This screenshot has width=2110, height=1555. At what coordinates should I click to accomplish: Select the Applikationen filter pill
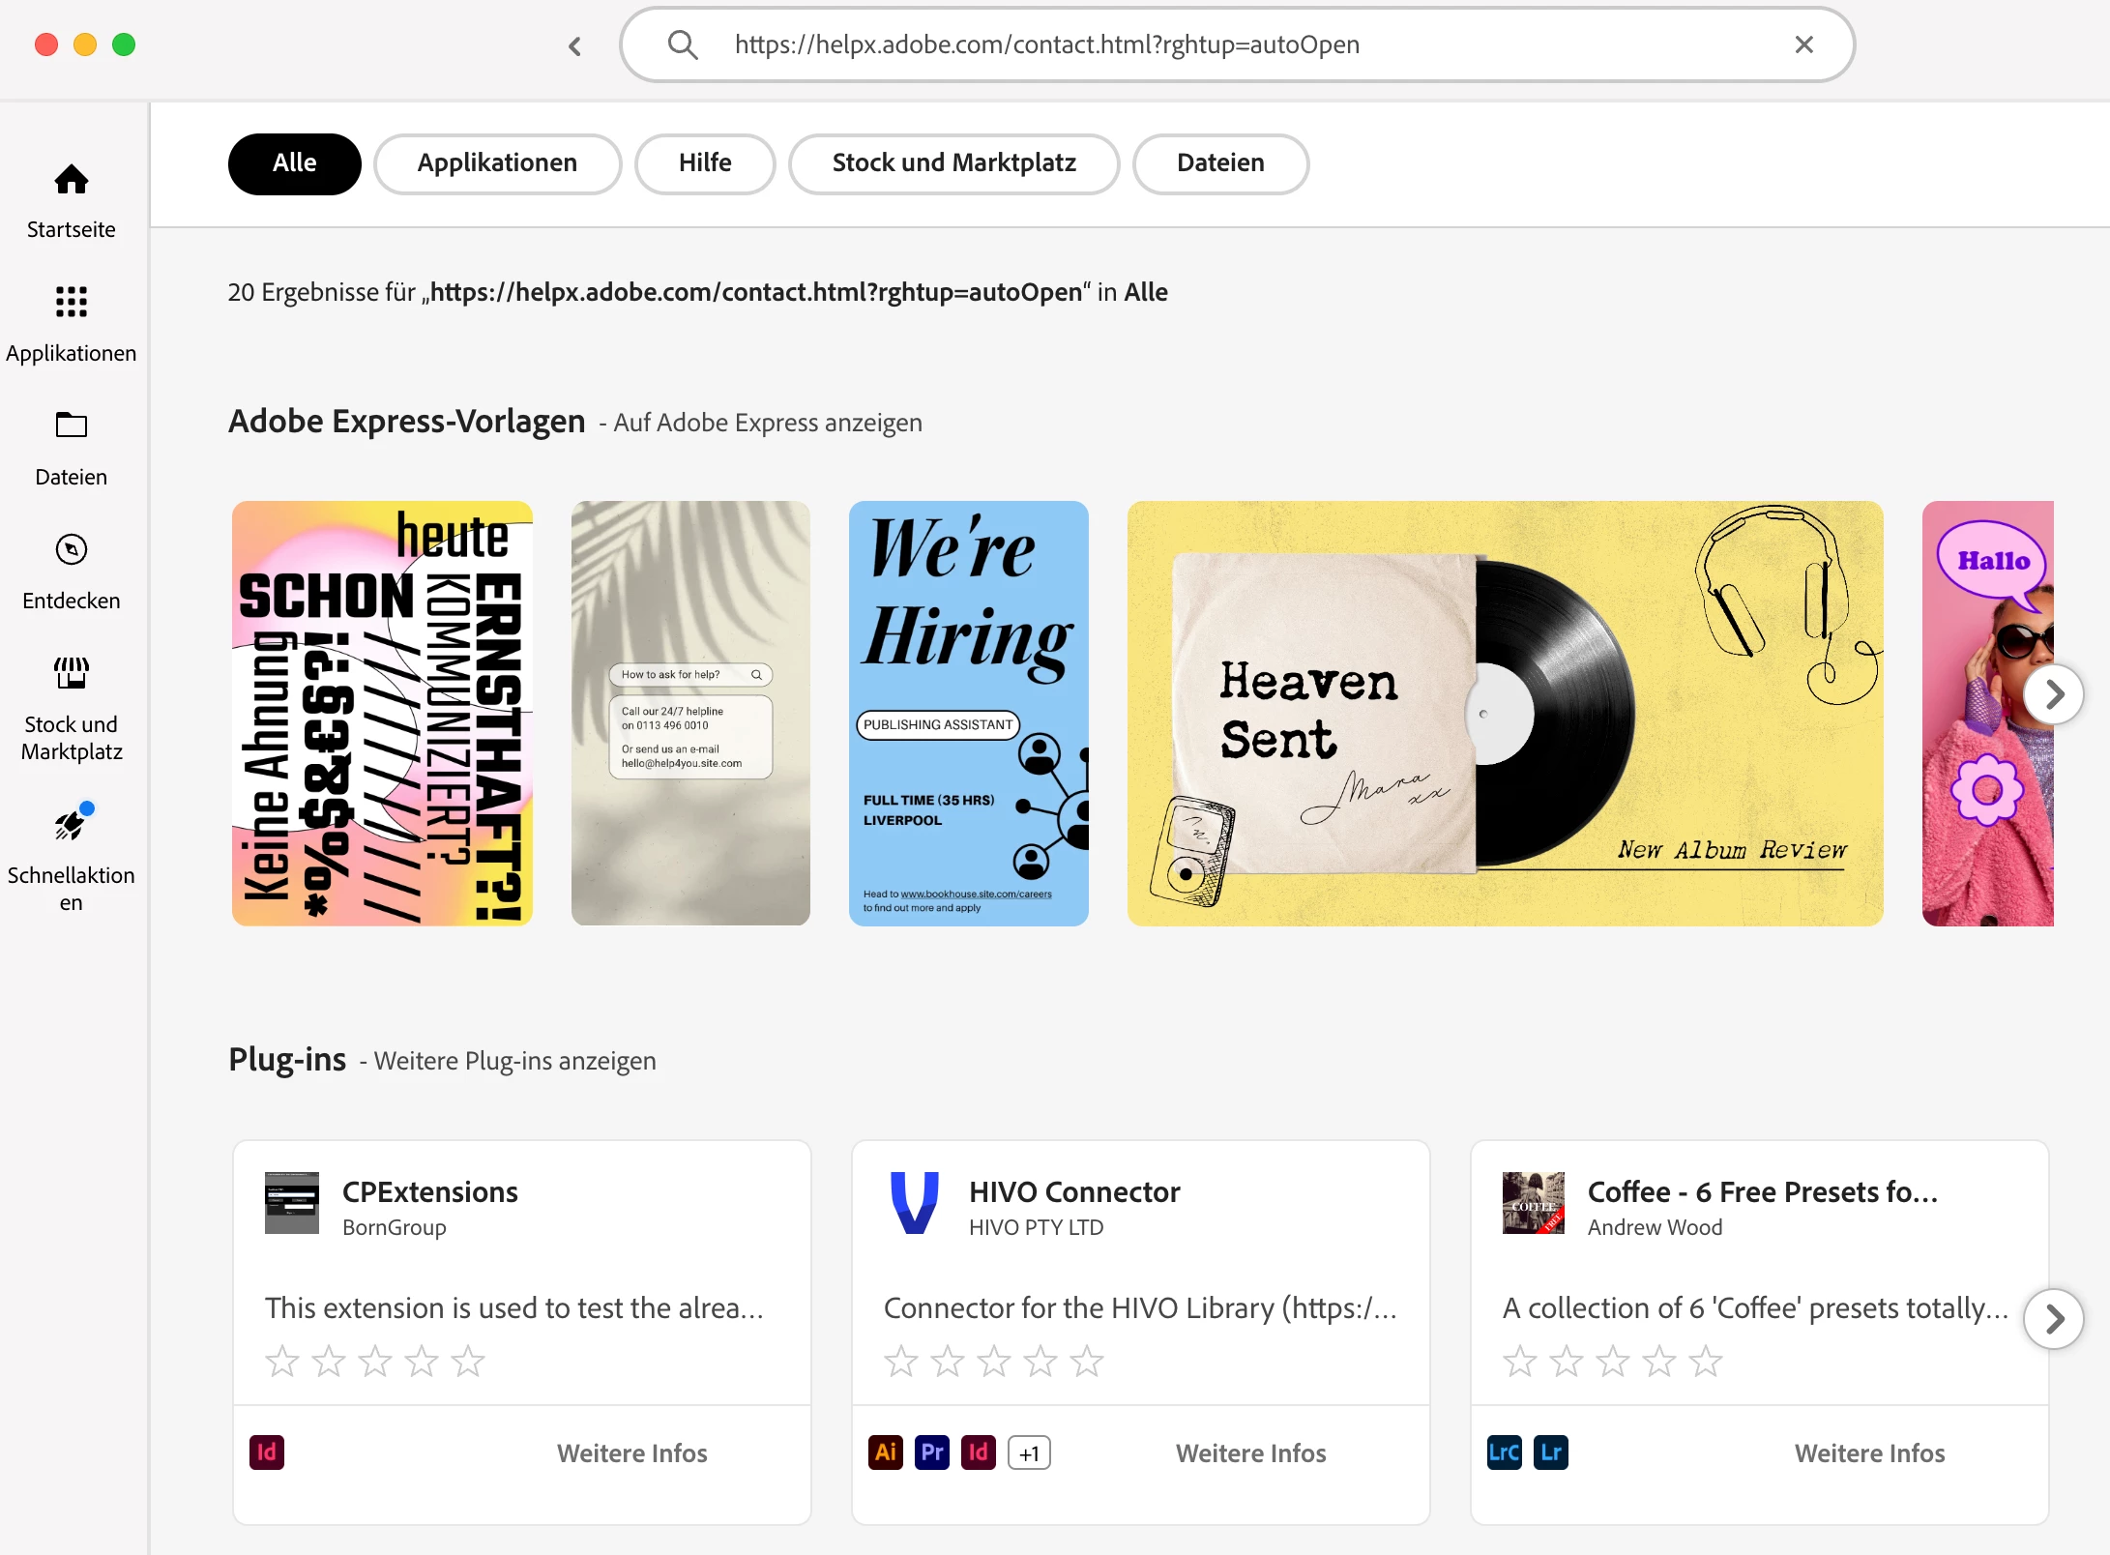[x=497, y=163]
